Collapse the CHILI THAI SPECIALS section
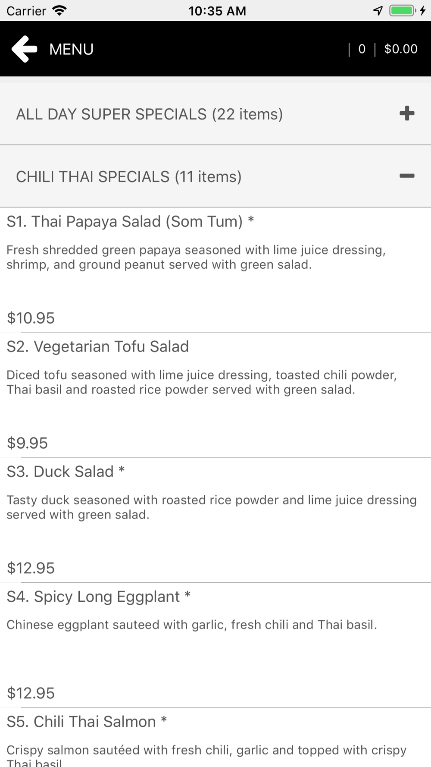Screen dimensions: 431x767 (128, 177)
